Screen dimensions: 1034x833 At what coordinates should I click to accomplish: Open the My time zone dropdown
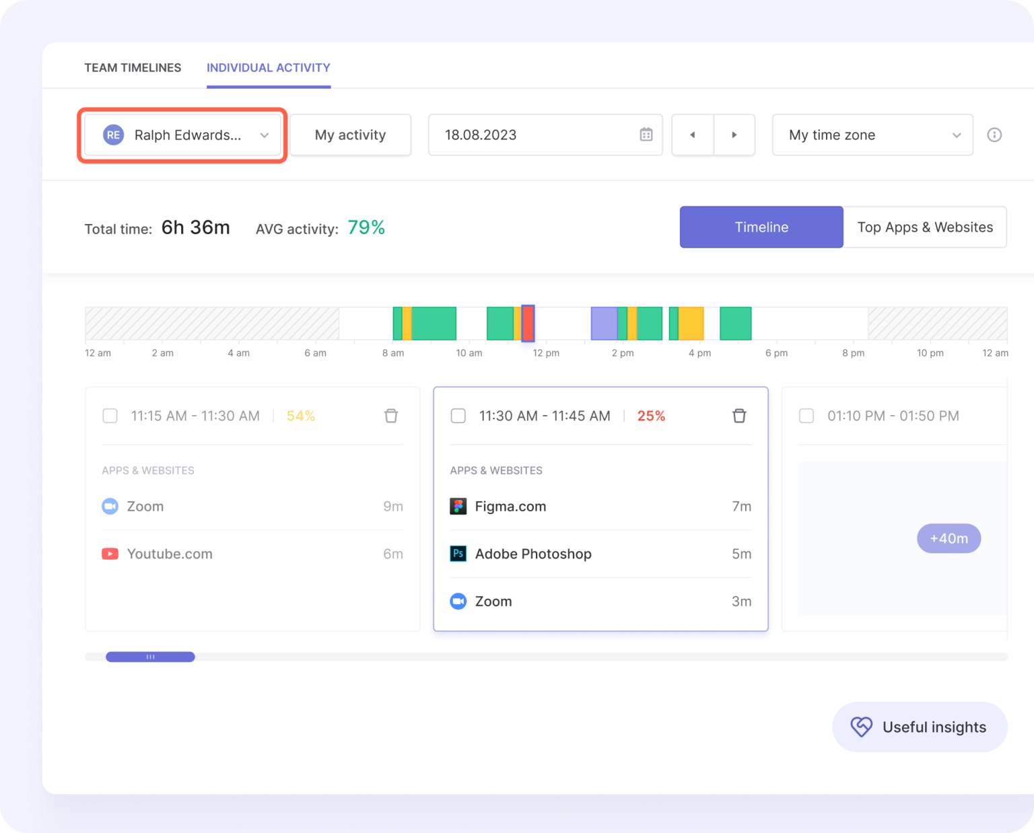pos(957,135)
